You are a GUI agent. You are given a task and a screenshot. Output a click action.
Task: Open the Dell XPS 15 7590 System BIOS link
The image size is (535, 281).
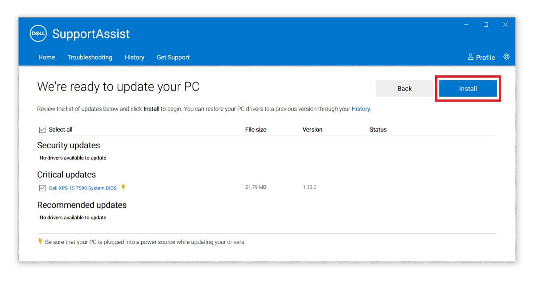point(83,188)
